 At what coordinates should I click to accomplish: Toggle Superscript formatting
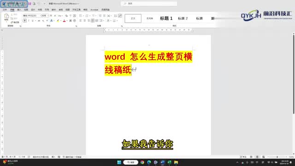point(47,20)
